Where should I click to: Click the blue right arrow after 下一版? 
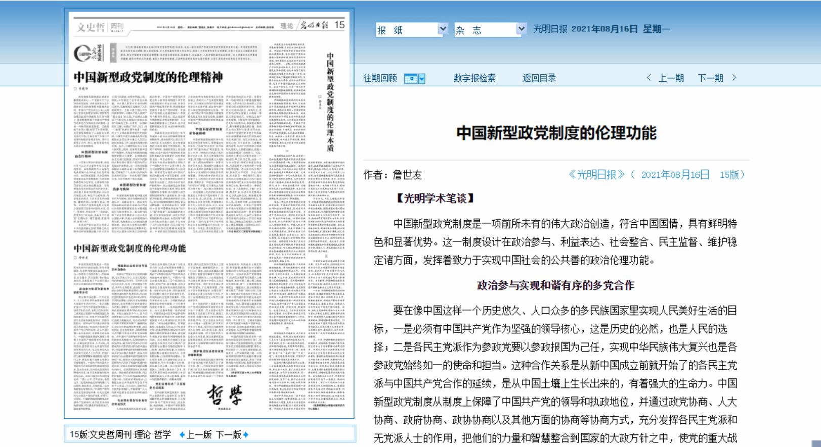(246, 434)
